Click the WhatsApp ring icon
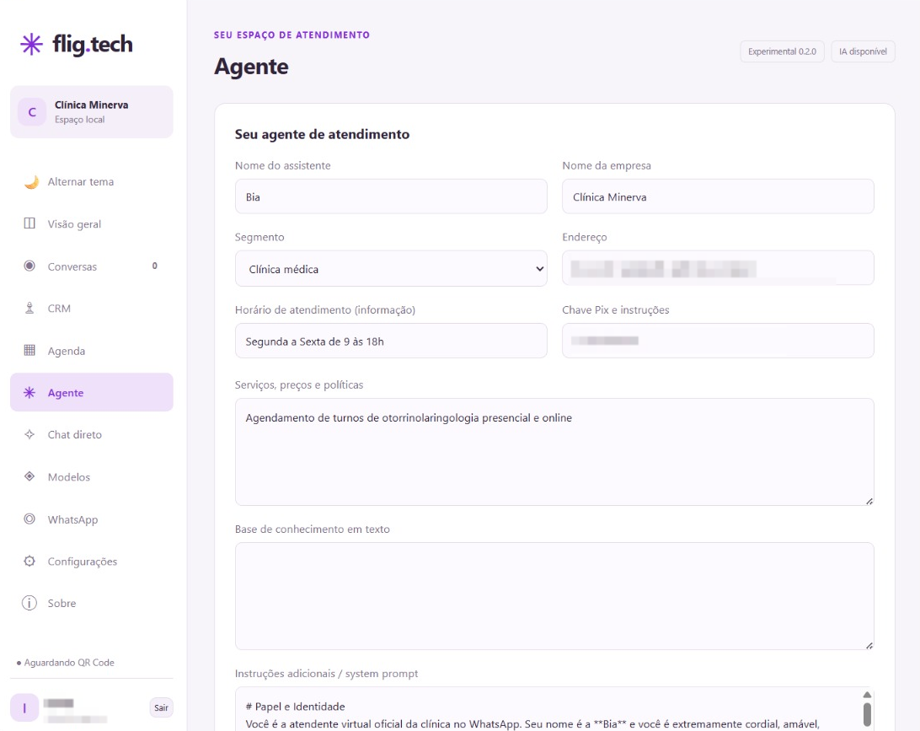The height and width of the screenshot is (731, 920). click(29, 519)
